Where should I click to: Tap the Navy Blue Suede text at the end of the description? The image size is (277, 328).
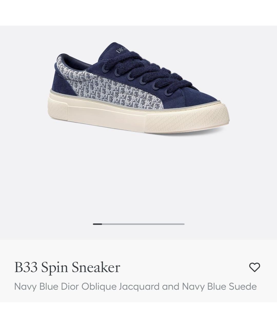219,286
